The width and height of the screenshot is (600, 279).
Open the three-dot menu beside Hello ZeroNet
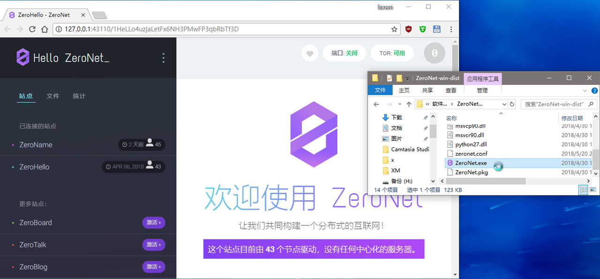163,58
